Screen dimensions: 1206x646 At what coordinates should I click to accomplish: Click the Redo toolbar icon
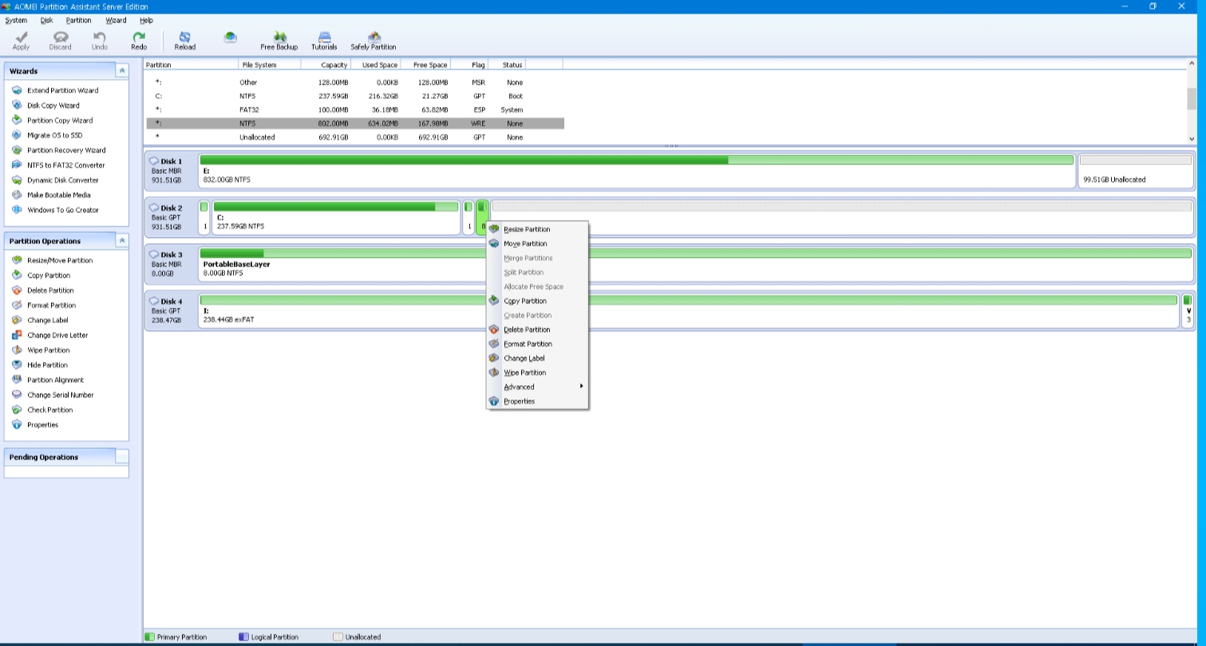[x=139, y=41]
